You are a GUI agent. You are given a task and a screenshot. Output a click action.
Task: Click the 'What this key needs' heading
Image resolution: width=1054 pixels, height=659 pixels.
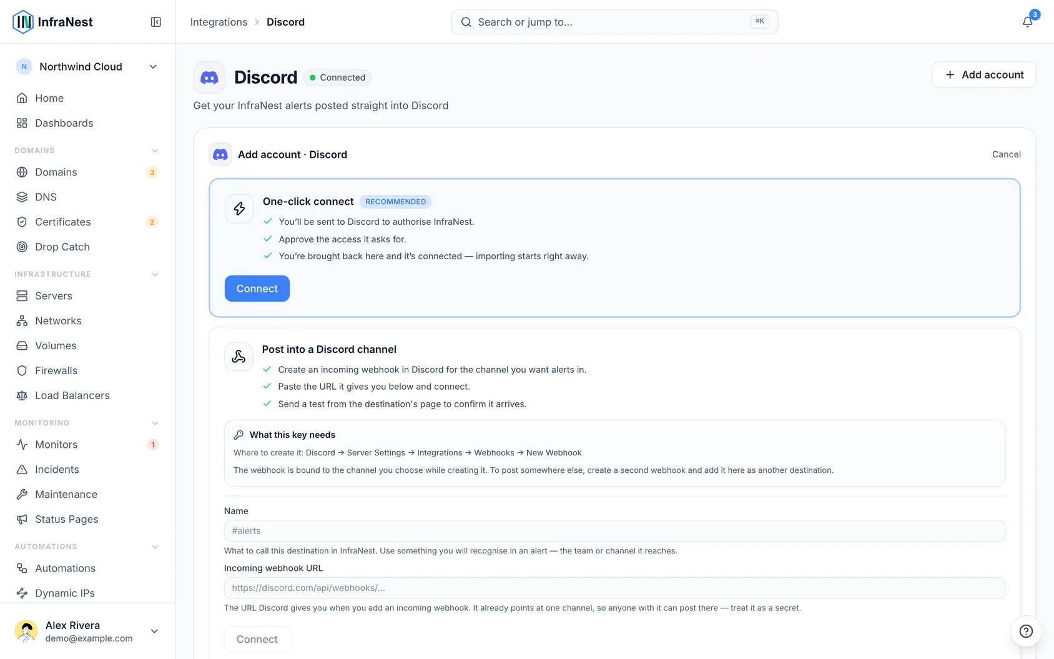coord(292,435)
